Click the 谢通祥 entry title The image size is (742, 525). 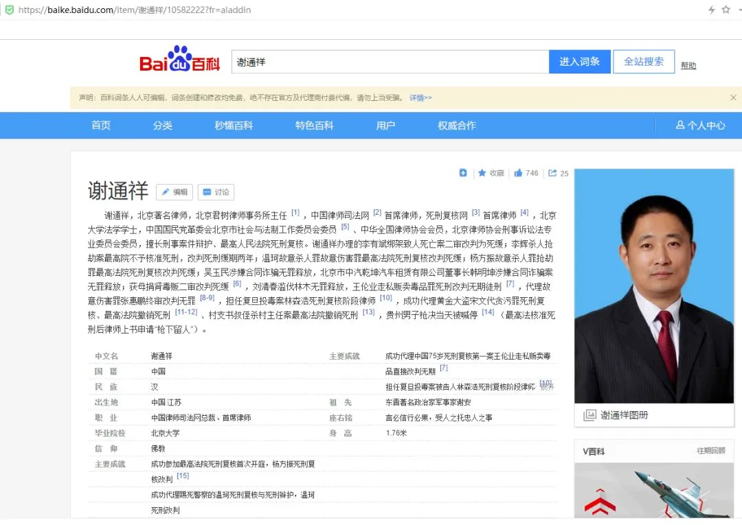[118, 191]
